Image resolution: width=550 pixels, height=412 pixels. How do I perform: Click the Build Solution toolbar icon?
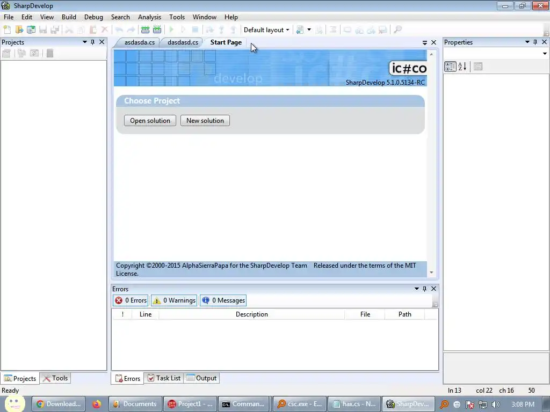pyautogui.click(x=145, y=30)
